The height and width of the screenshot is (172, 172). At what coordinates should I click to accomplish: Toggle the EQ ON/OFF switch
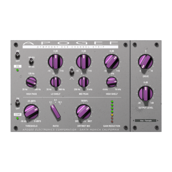[18, 56]
